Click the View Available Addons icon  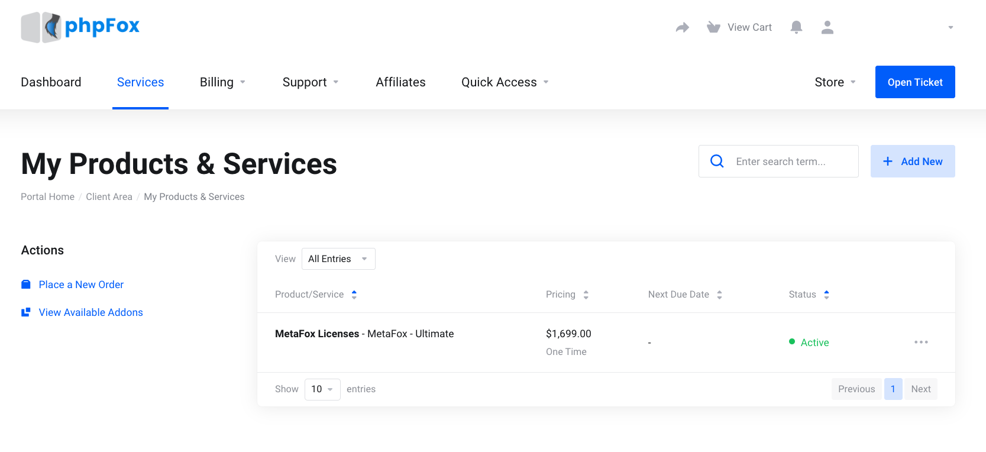(26, 312)
